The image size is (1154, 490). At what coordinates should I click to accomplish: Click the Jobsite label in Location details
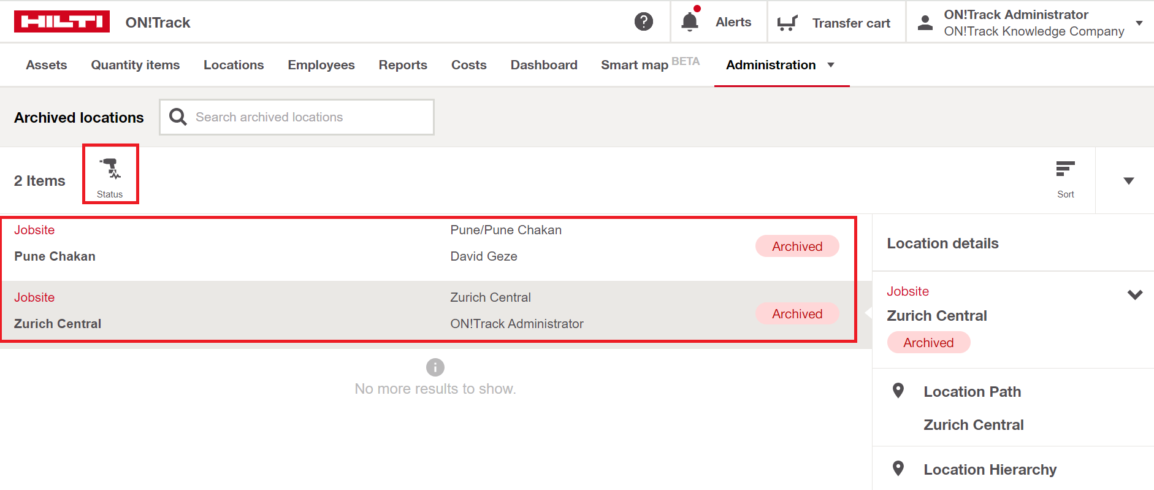point(908,291)
